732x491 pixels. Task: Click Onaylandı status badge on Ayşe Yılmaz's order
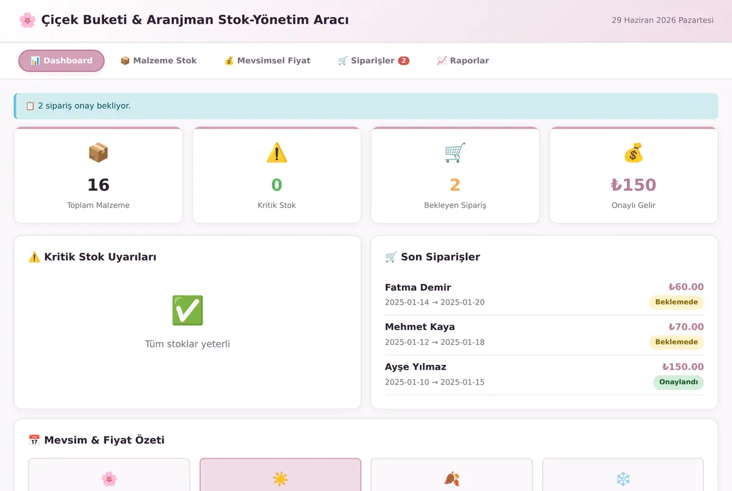pyautogui.click(x=678, y=383)
